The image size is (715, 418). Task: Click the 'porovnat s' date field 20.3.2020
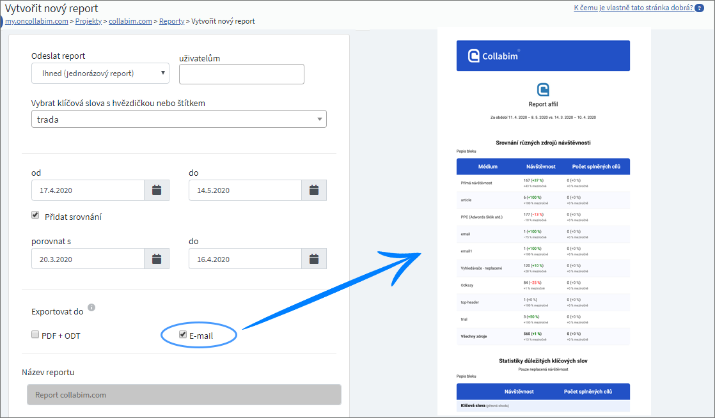click(x=88, y=259)
